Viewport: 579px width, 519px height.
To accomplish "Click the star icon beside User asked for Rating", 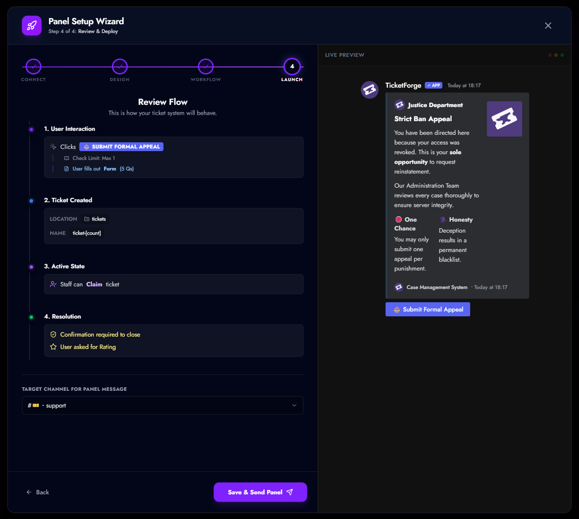I will tap(53, 347).
